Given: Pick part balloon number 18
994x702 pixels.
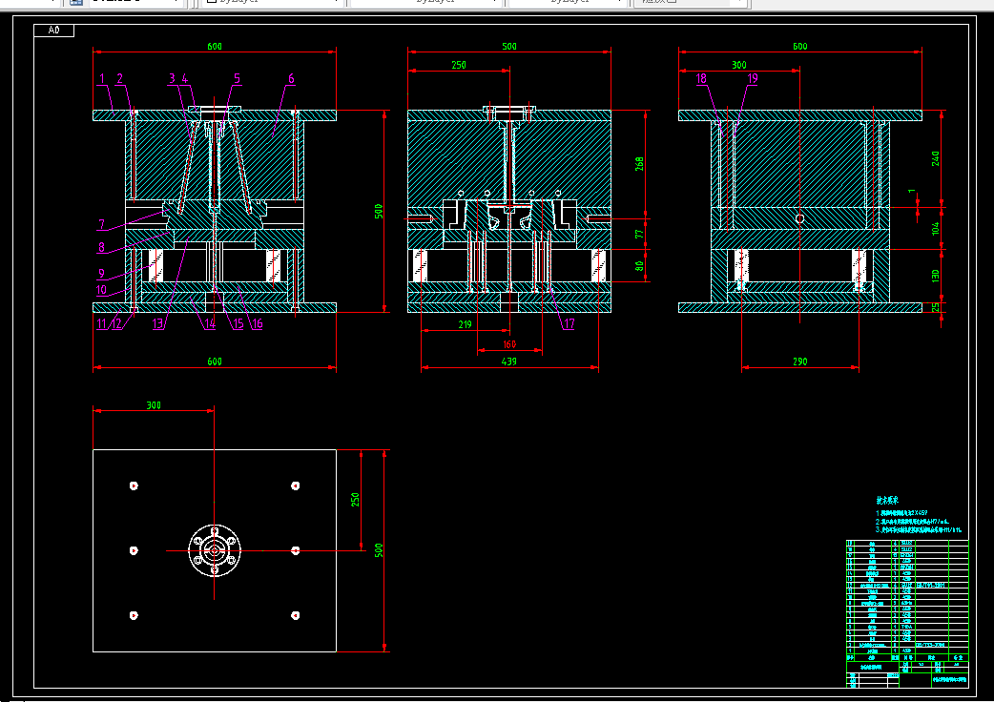Looking at the screenshot, I should [x=701, y=78].
